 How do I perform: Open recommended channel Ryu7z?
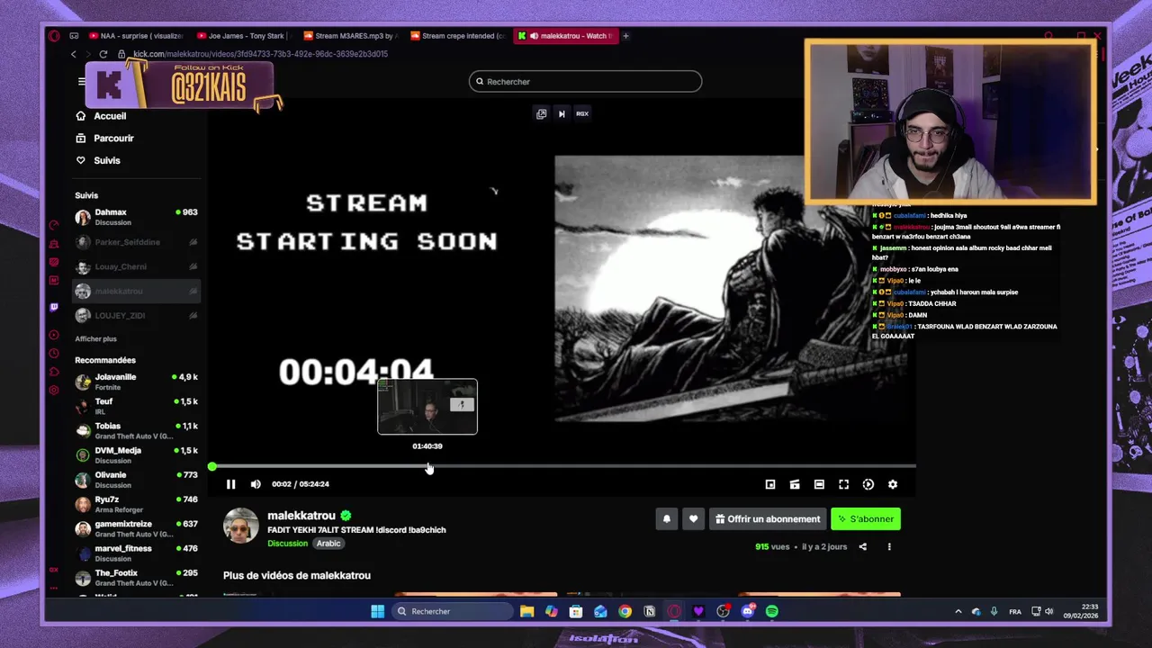click(x=136, y=504)
